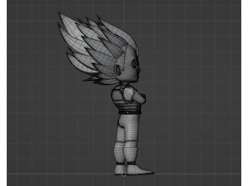Viewport: 248px width, 186px height.
Task: Click the character's eye on the face
Action: click(x=135, y=63)
